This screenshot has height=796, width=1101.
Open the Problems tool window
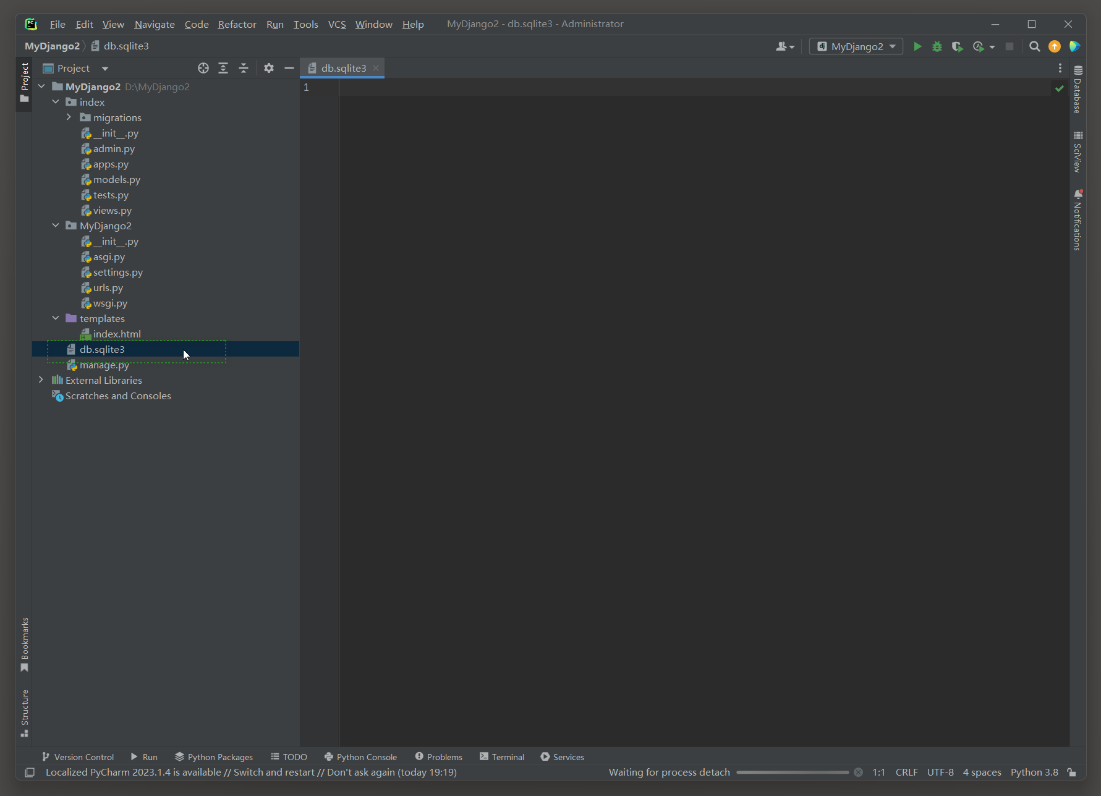[x=438, y=757]
